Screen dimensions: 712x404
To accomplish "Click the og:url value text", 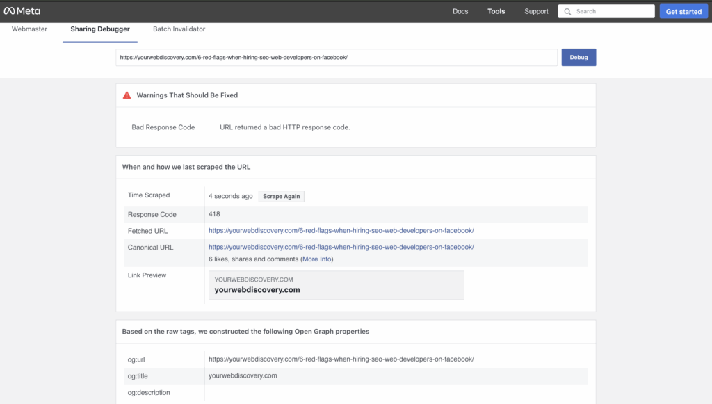I will (x=341, y=359).
